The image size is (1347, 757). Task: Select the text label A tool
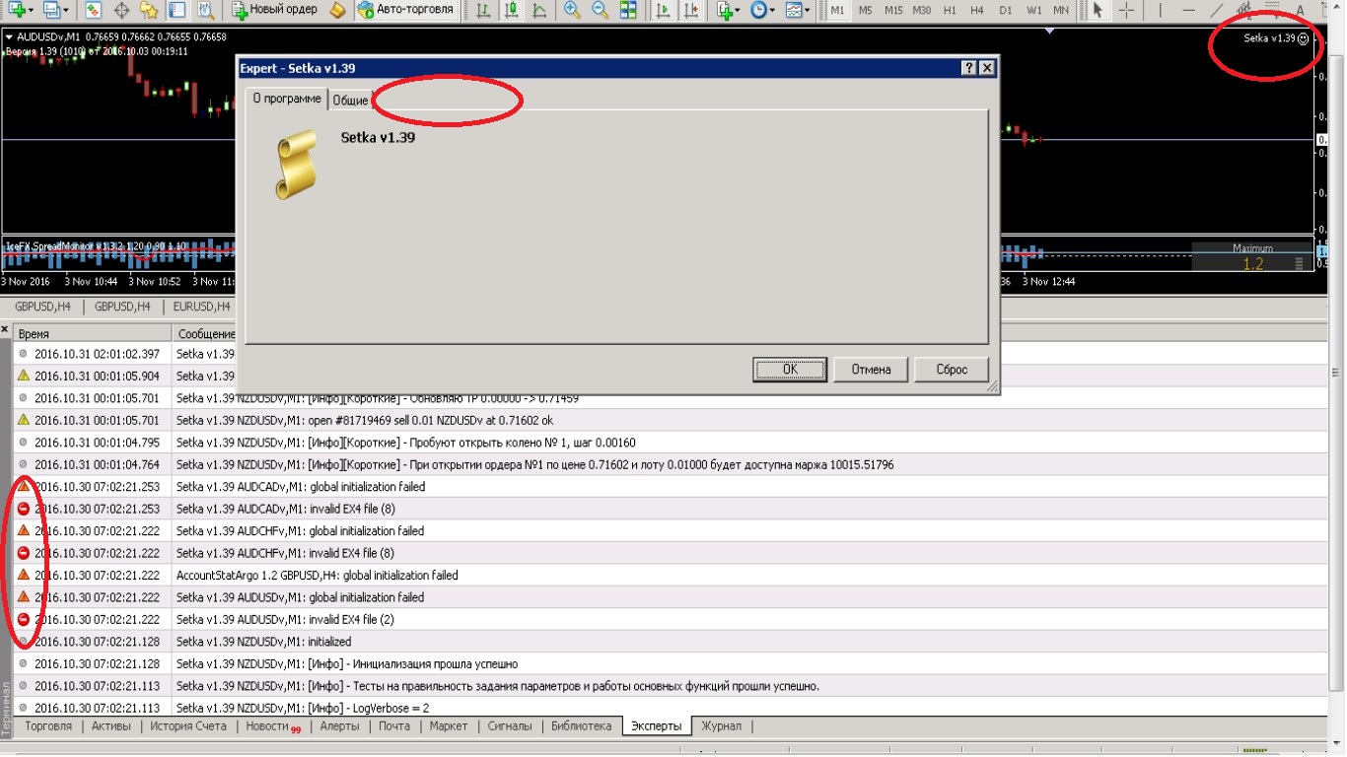pos(1300,10)
